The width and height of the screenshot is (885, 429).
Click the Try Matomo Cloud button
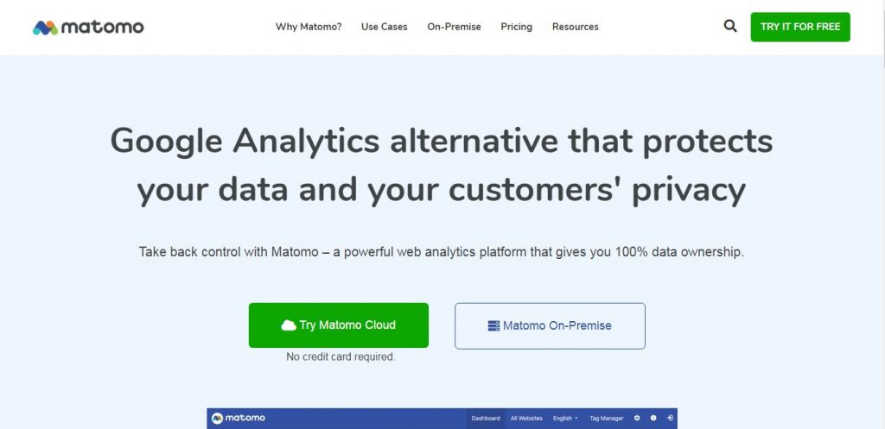[339, 325]
